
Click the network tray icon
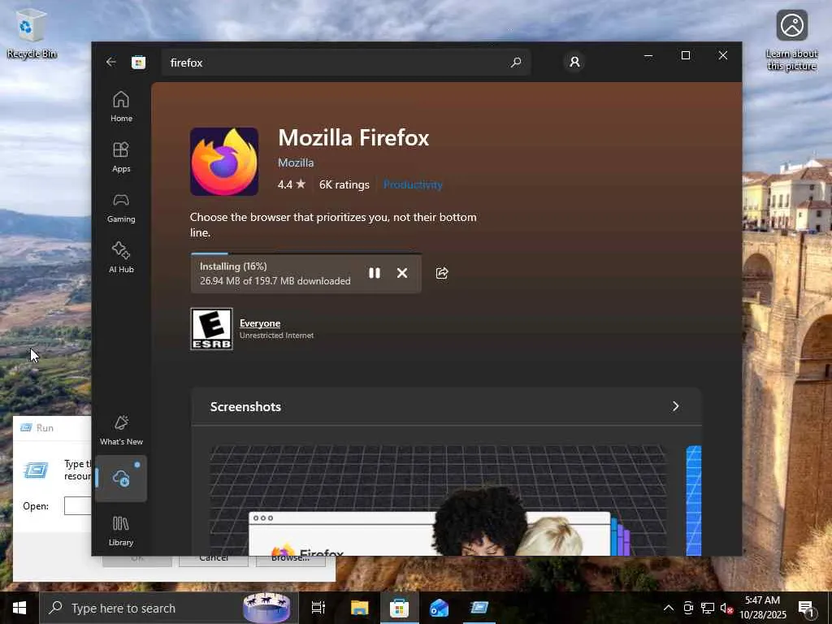(x=708, y=608)
